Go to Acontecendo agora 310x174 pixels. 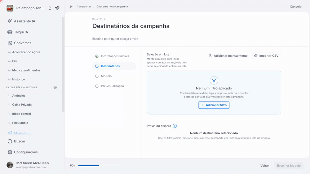click(x=26, y=52)
